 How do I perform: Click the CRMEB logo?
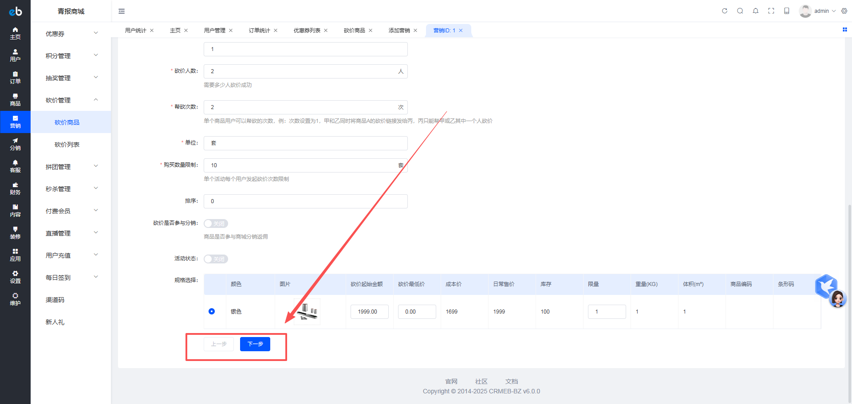[16, 11]
